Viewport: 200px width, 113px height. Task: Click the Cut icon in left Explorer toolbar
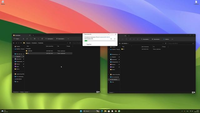23,39
